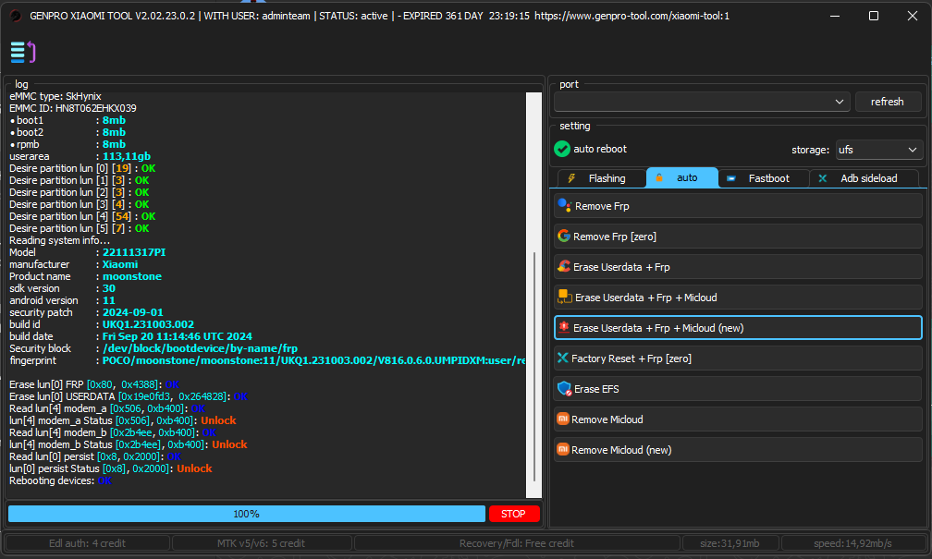932x559 pixels.
Task: Click the lun[4] modem_a Status Unlock line
Action: pyautogui.click(x=122, y=420)
